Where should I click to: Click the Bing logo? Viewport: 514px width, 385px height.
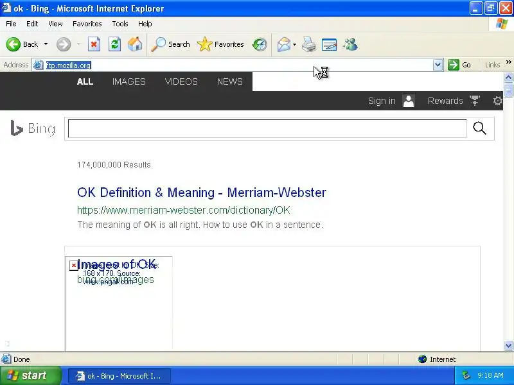33,128
